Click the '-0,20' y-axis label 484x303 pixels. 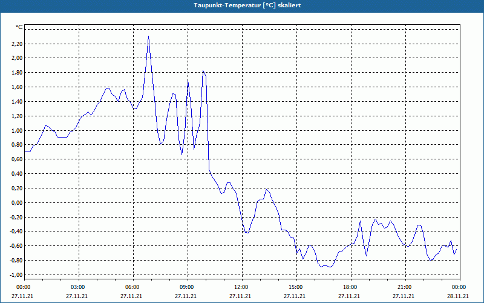[x=16, y=217]
